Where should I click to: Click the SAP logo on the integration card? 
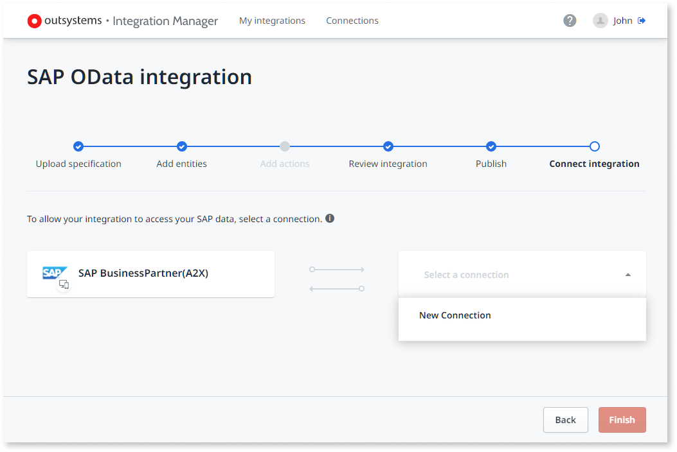[56, 272]
